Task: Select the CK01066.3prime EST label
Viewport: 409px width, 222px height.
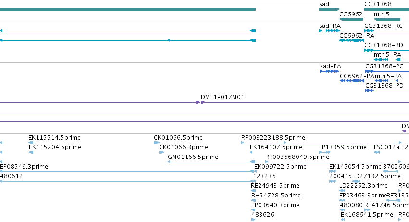Action: (x=184, y=147)
